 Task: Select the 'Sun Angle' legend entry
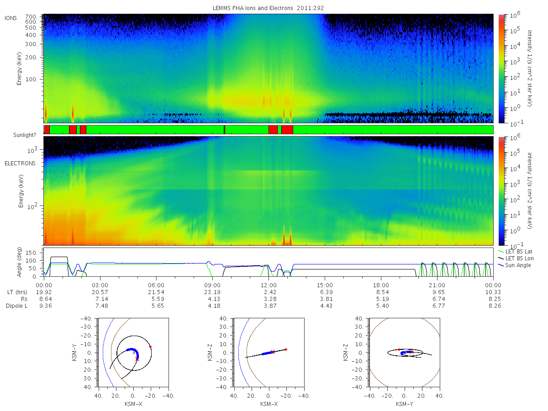pyautogui.click(x=515, y=265)
